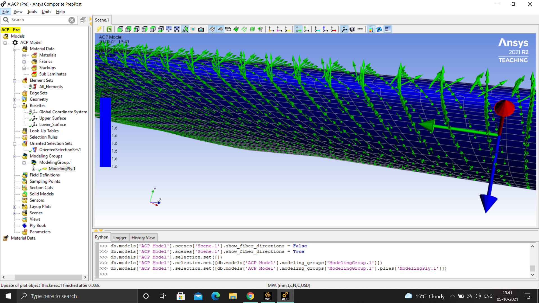Collapse the Rosettes node
The width and height of the screenshot is (539, 303).
coord(15,106)
